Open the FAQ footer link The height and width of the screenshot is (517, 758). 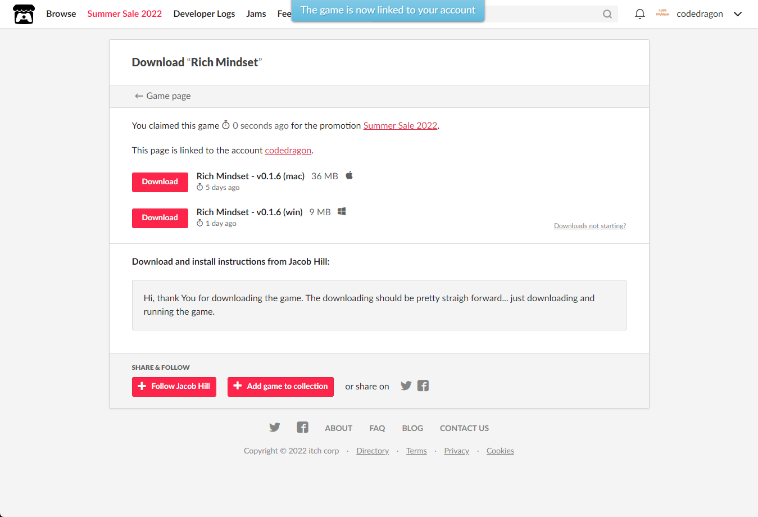tap(377, 428)
